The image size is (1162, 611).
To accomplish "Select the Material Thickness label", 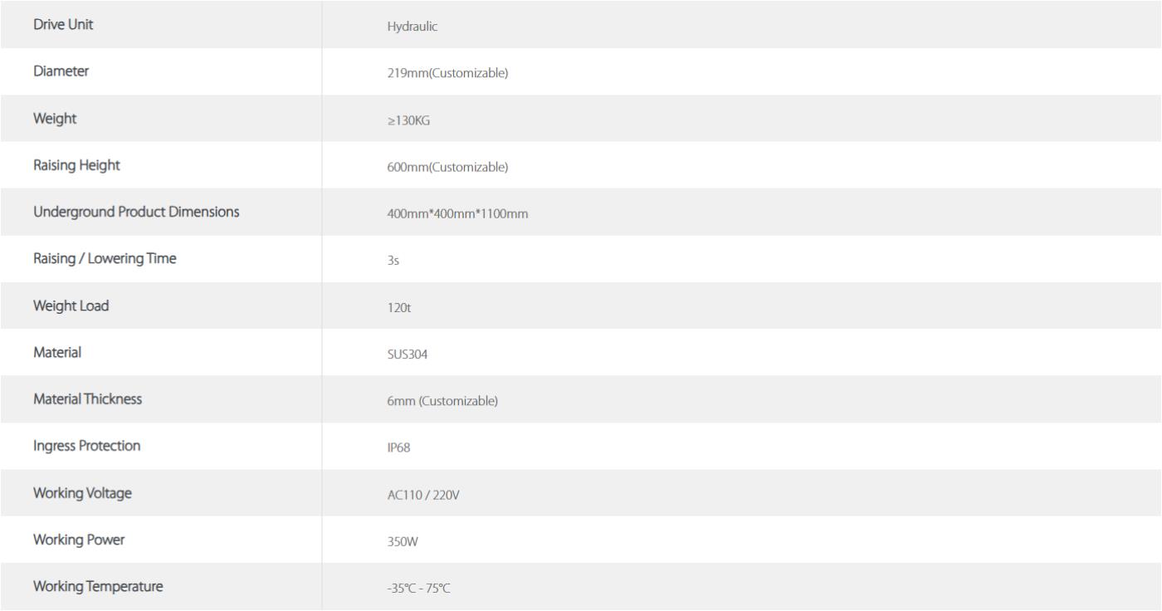I will pos(87,398).
